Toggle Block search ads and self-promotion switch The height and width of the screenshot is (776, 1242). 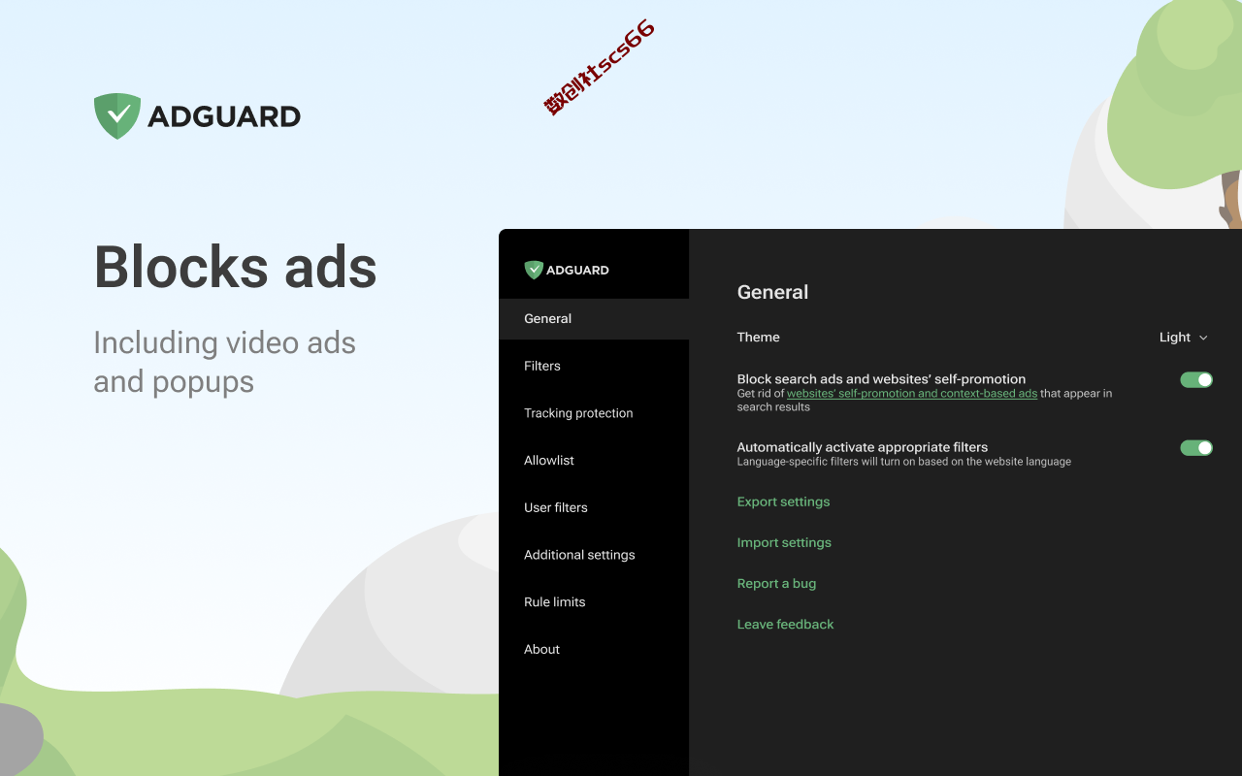point(1196,379)
